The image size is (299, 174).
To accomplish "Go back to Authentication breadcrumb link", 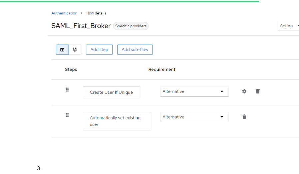I will 64,13.
